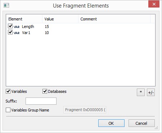Click the Fragment group name text field

coord(85,110)
